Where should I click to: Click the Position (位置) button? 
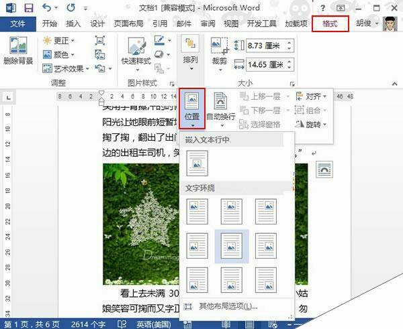point(192,109)
